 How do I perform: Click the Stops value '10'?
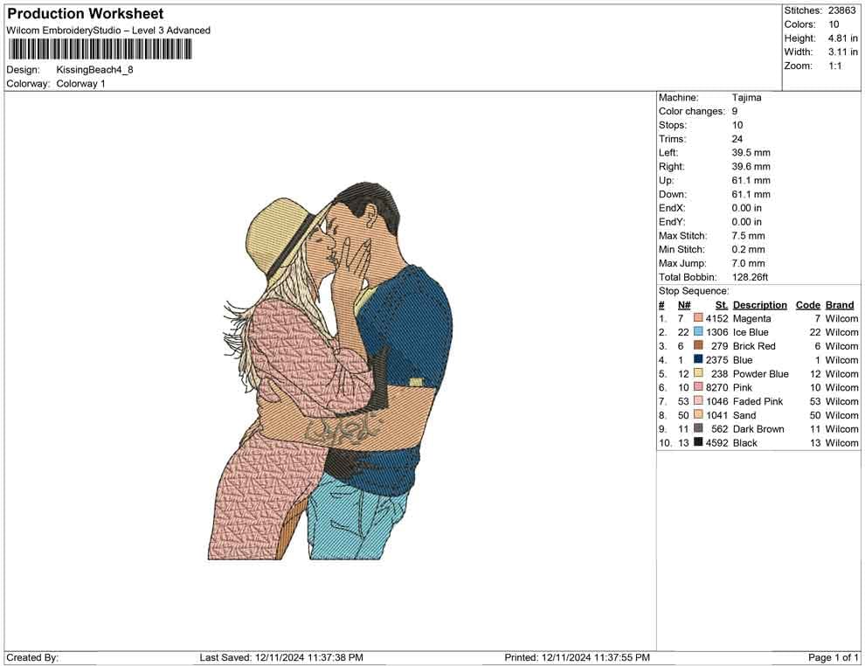click(x=737, y=125)
